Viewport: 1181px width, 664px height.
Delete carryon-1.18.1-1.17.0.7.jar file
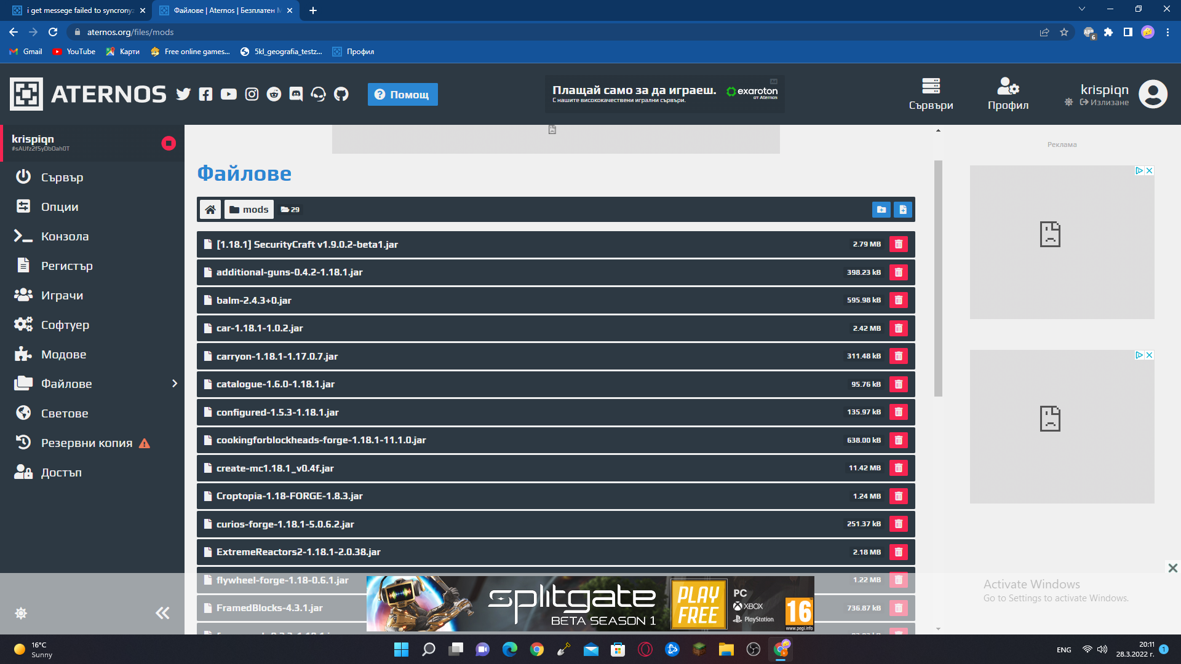click(899, 357)
